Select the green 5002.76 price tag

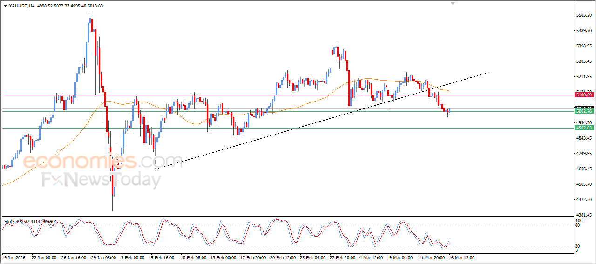(583, 111)
